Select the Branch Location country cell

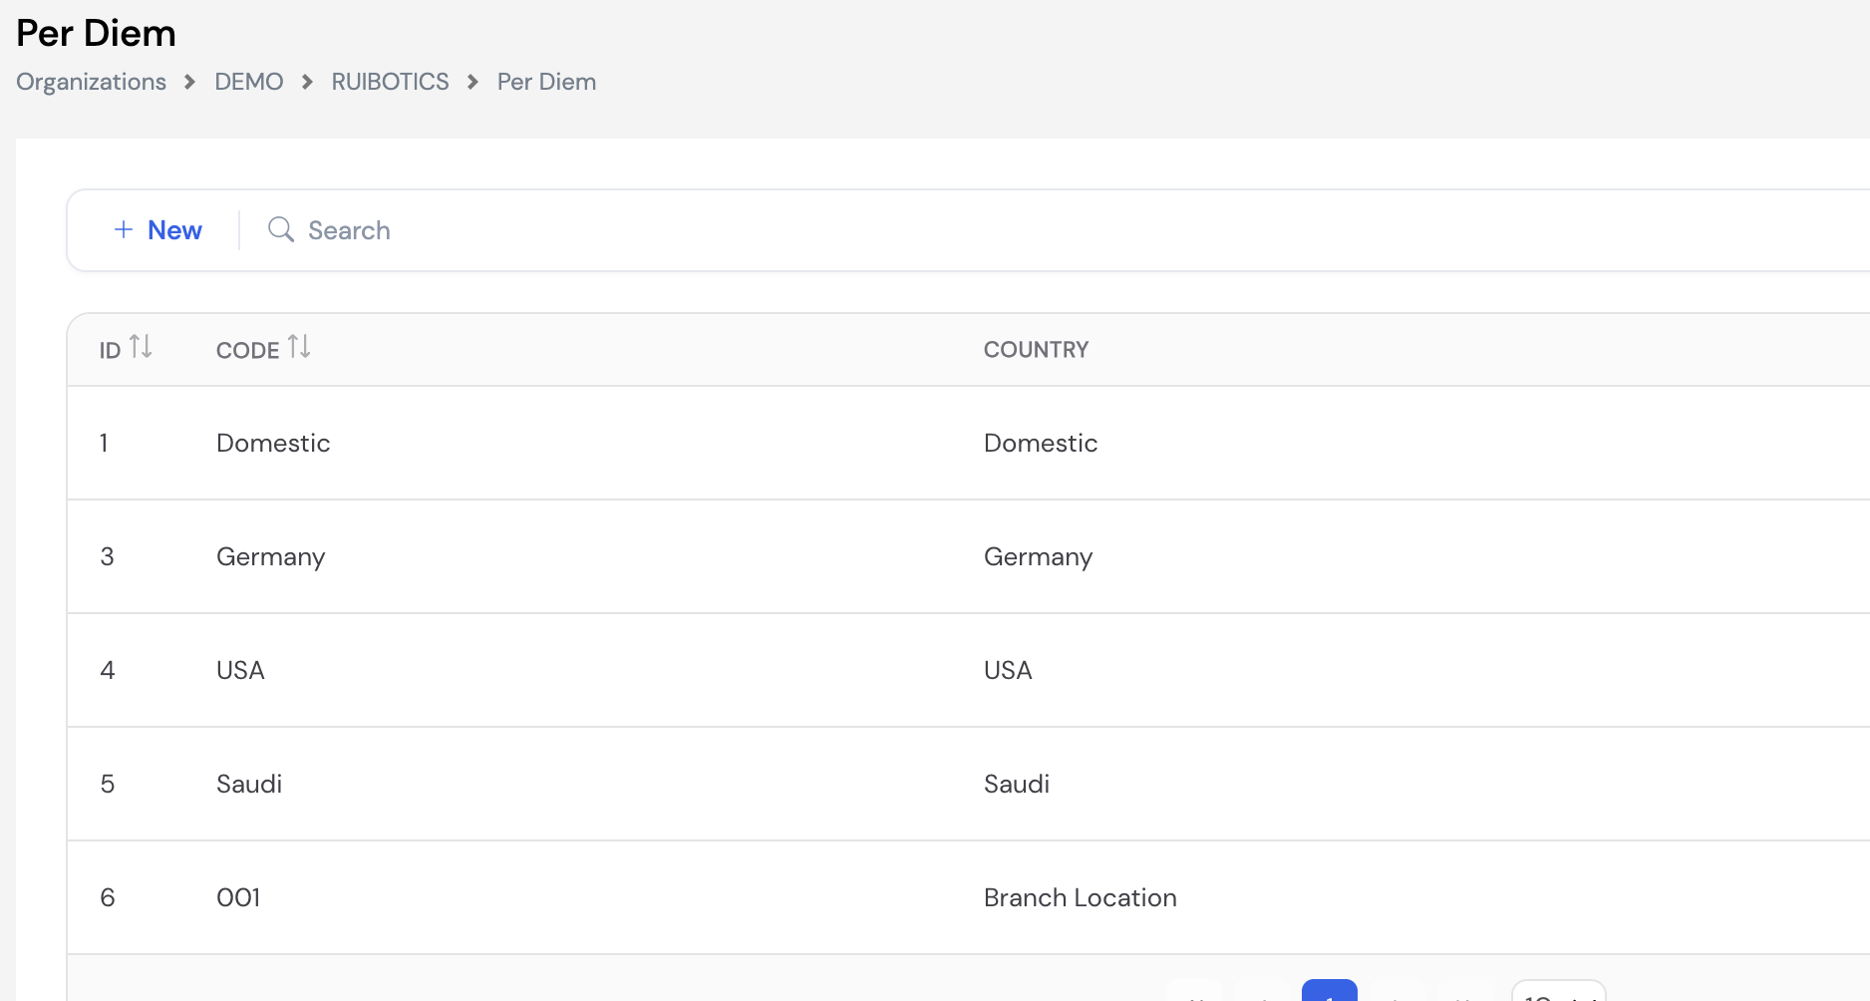[1081, 897]
